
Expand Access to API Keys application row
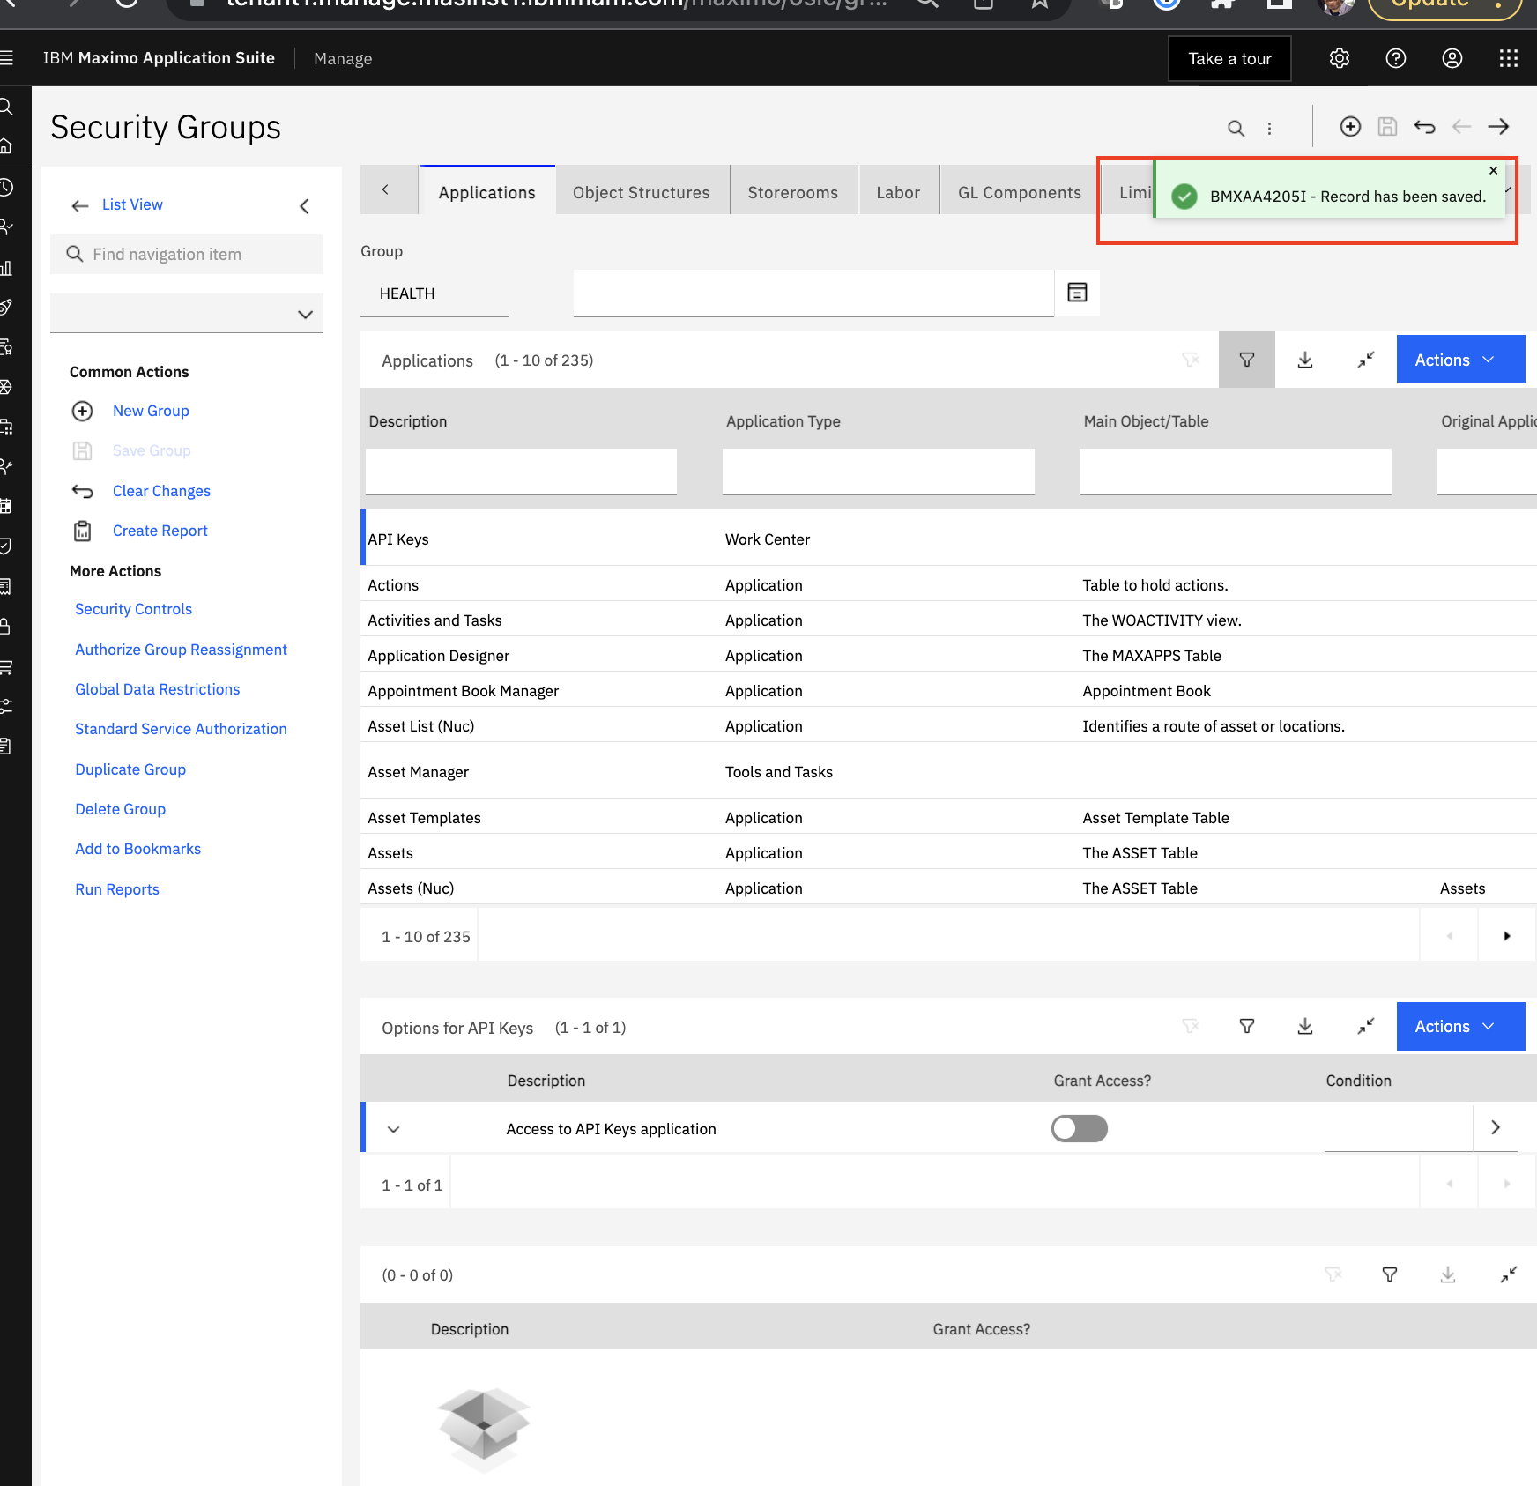(393, 1129)
